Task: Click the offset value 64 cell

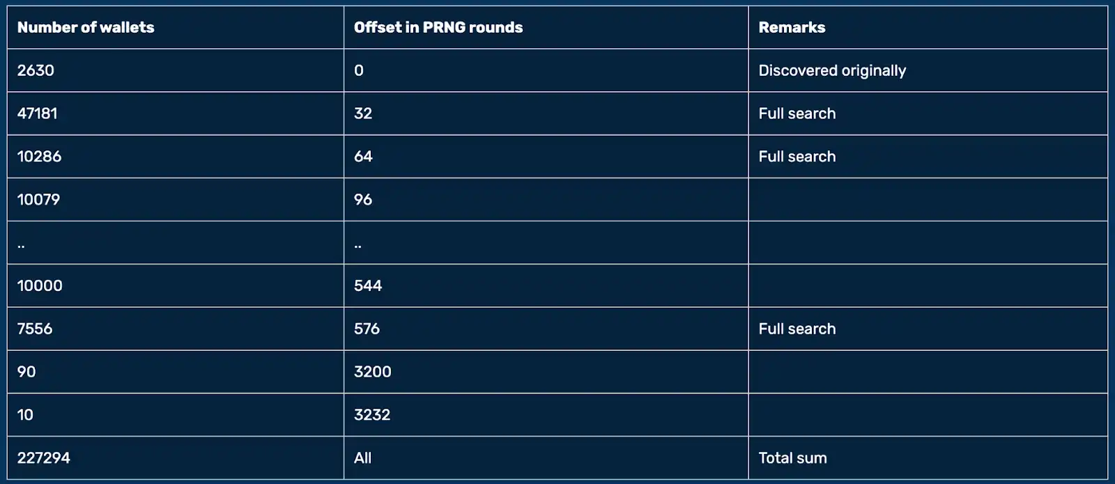Action: [x=363, y=157]
